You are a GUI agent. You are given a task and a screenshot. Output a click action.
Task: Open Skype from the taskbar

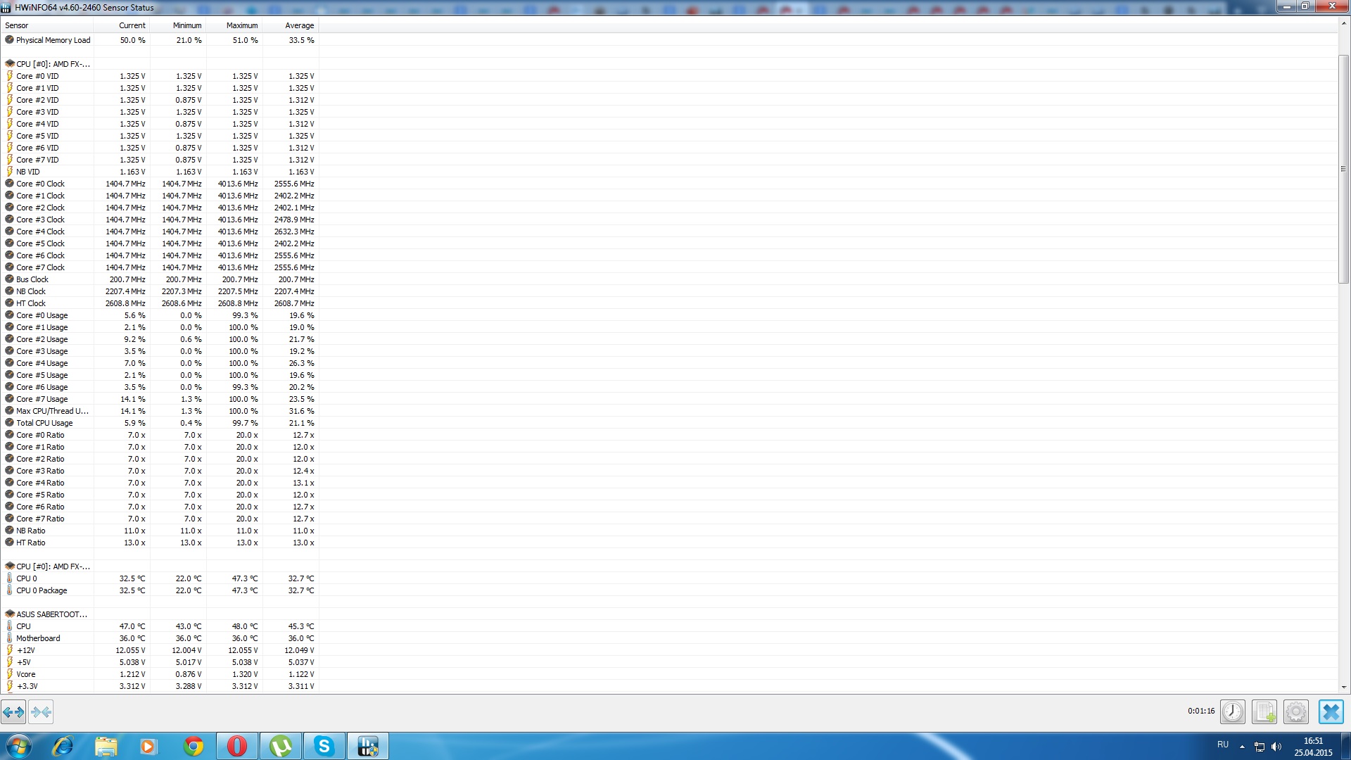[324, 746]
